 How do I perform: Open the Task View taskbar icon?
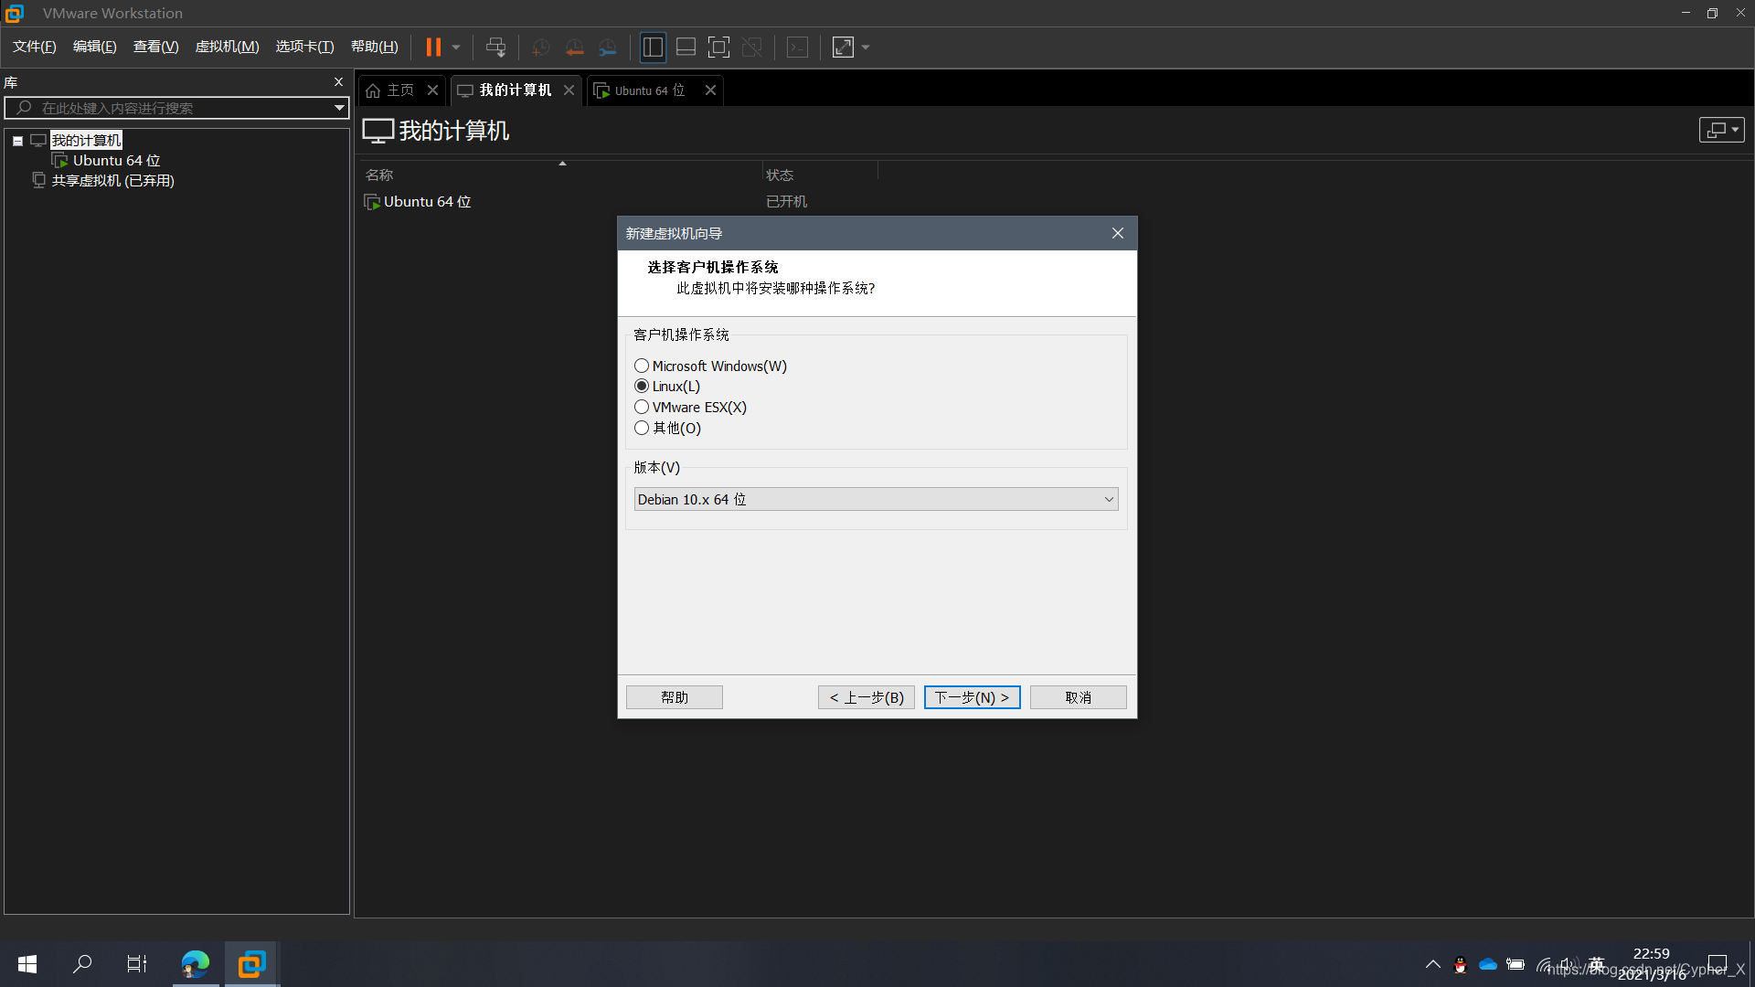(x=137, y=964)
